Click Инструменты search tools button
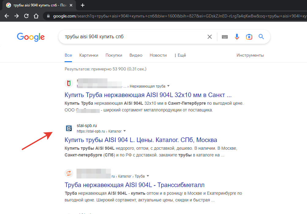Screen dimensions: 307x214 pyautogui.click(x=250, y=55)
